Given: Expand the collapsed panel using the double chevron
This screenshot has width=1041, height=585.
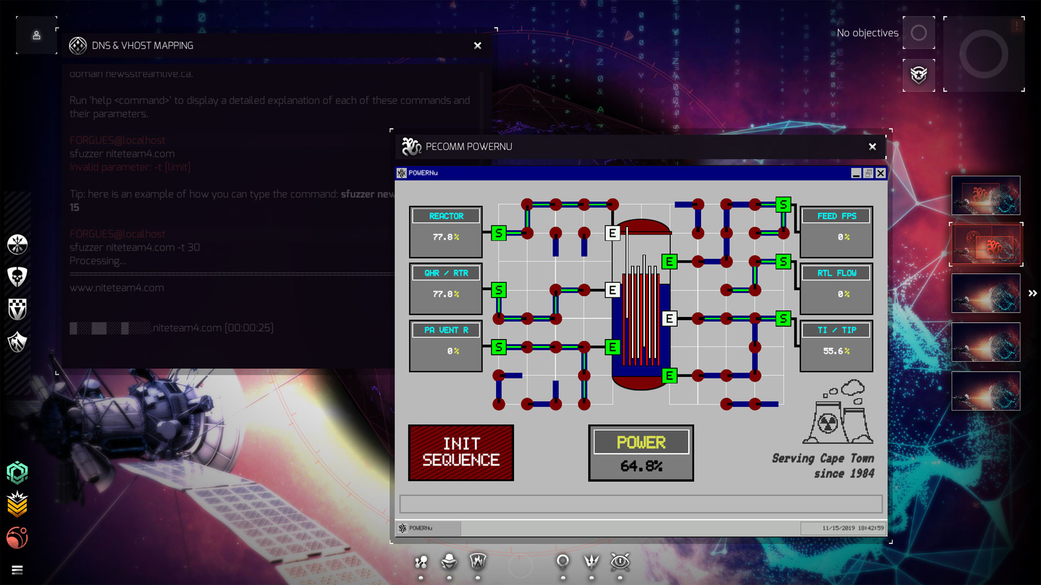Looking at the screenshot, I should (x=1033, y=293).
